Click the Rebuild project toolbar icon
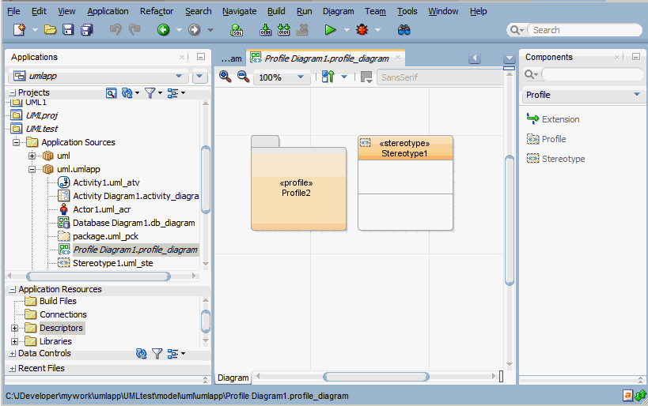This screenshot has height=406, width=648. (284, 30)
